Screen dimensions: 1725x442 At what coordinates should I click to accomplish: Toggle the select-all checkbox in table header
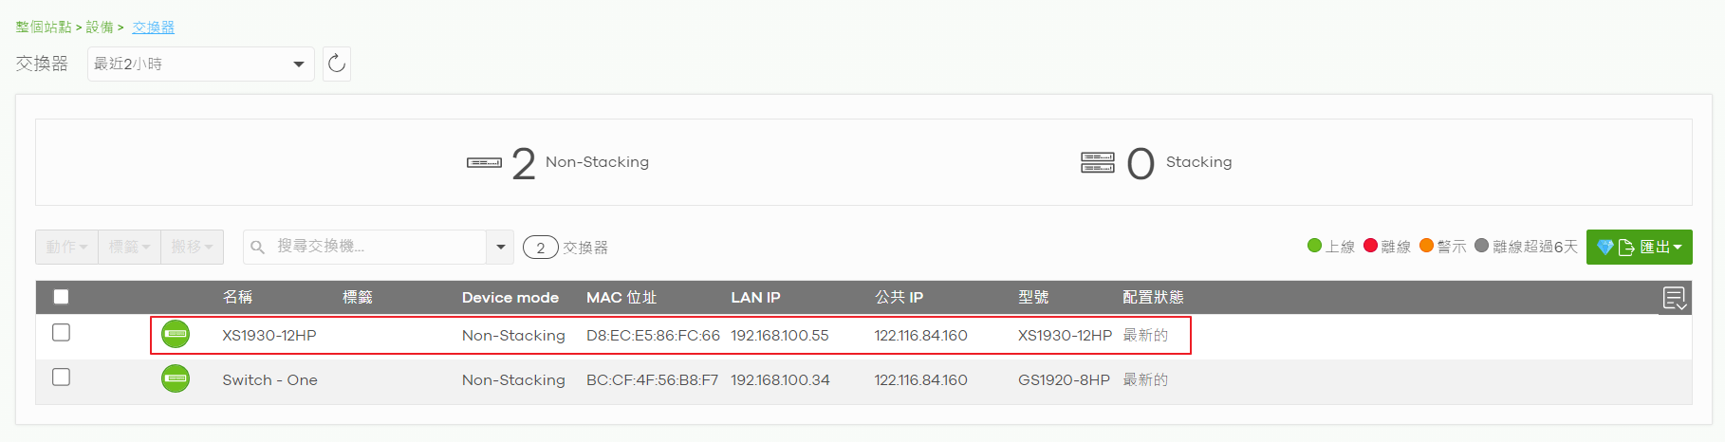point(61,297)
